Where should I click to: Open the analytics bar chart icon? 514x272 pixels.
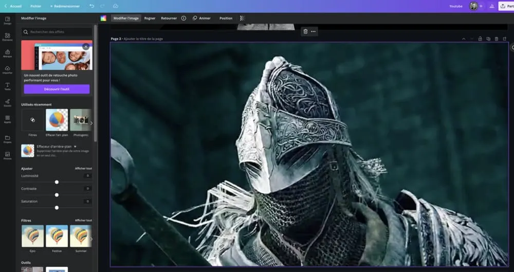pyautogui.click(x=491, y=6)
